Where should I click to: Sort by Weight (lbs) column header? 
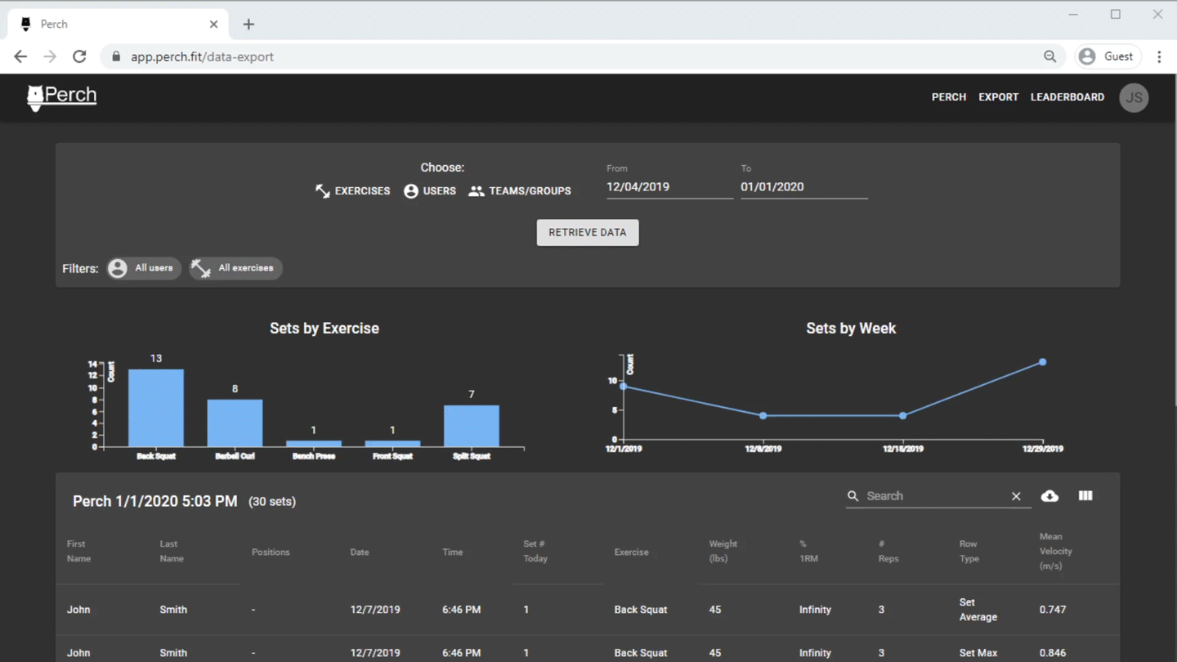[723, 552]
